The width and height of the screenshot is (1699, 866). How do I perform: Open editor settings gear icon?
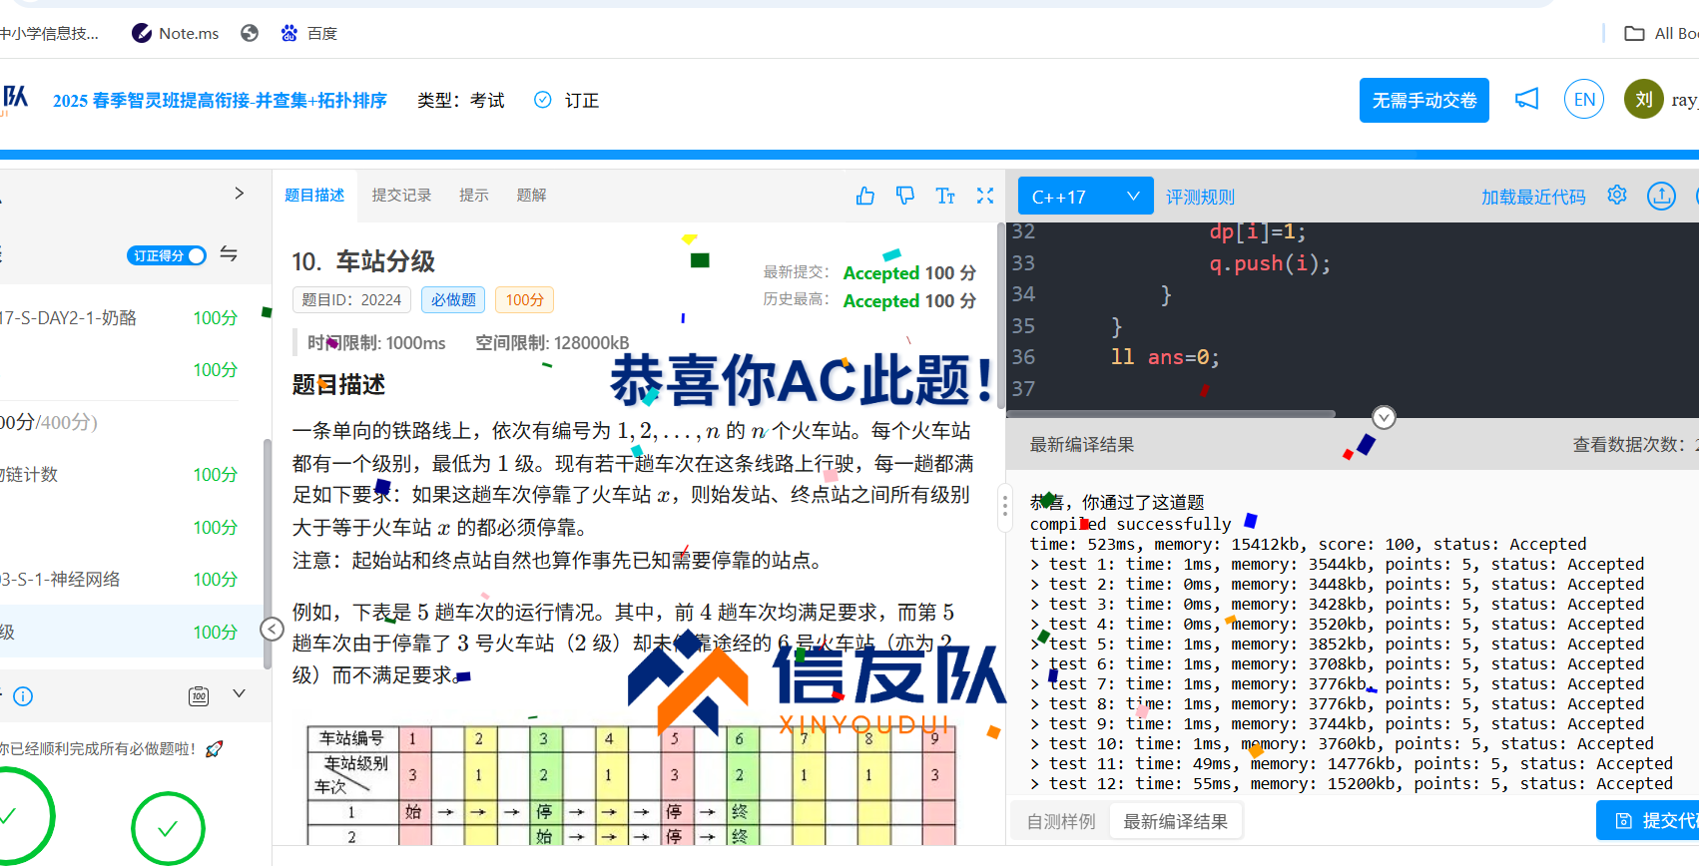(1617, 196)
